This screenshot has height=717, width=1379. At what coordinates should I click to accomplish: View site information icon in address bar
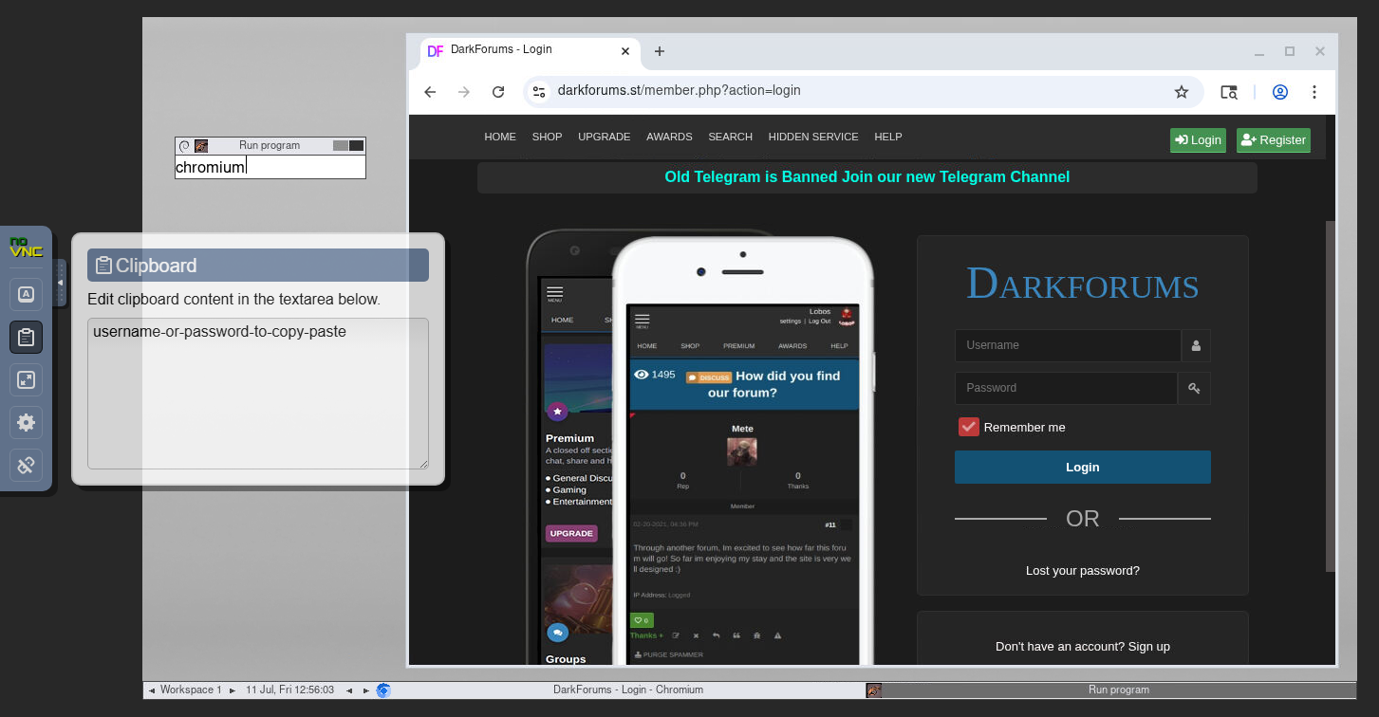pyautogui.click(x=539, y=92)
